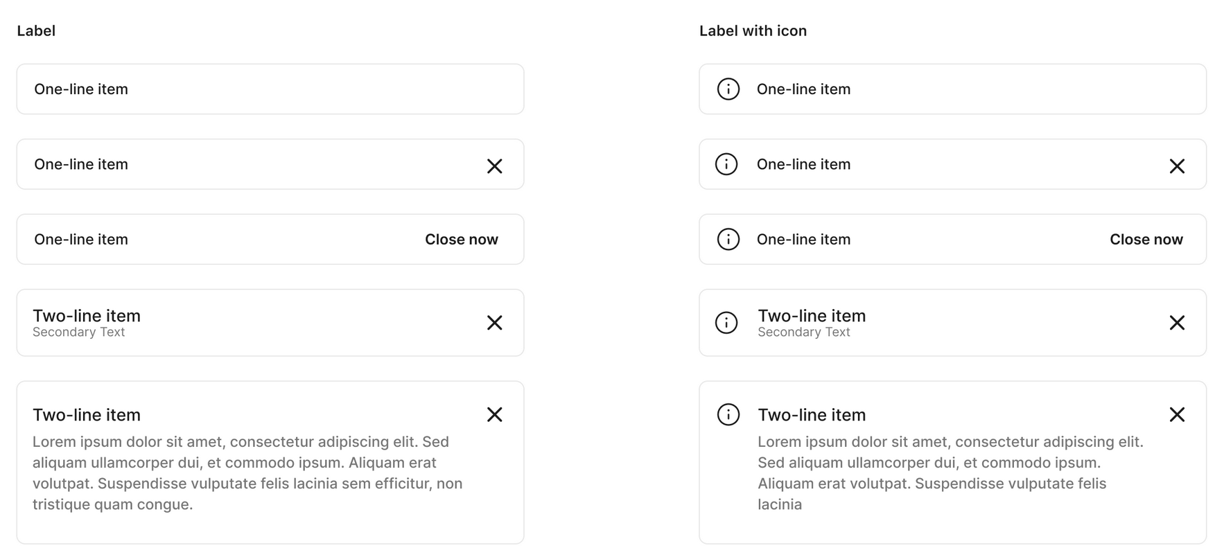
Task: Select the first One-line item under Label
Action: tap(270, 89)
